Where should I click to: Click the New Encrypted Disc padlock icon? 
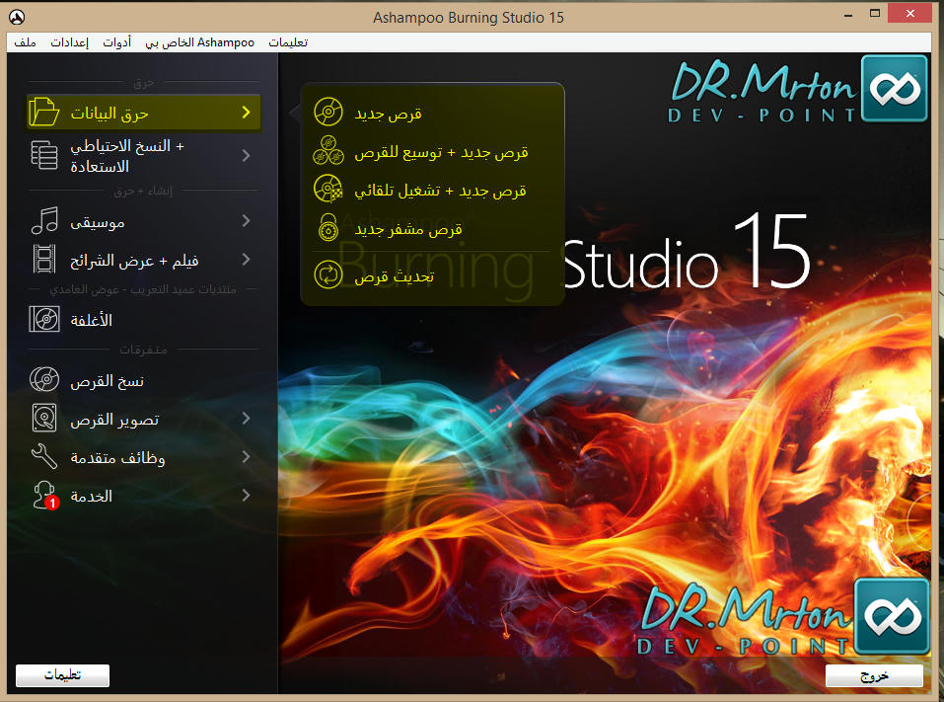point(328,228)
